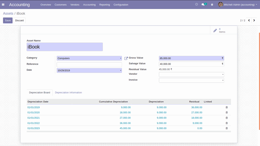Open the Overview menu
Viewport: 260px width, 146px height.
pos(46,5)
